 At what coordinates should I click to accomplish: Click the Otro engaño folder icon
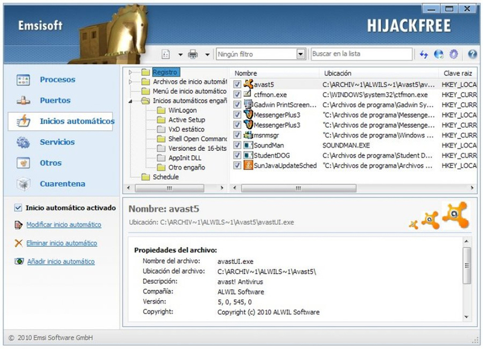161,168
